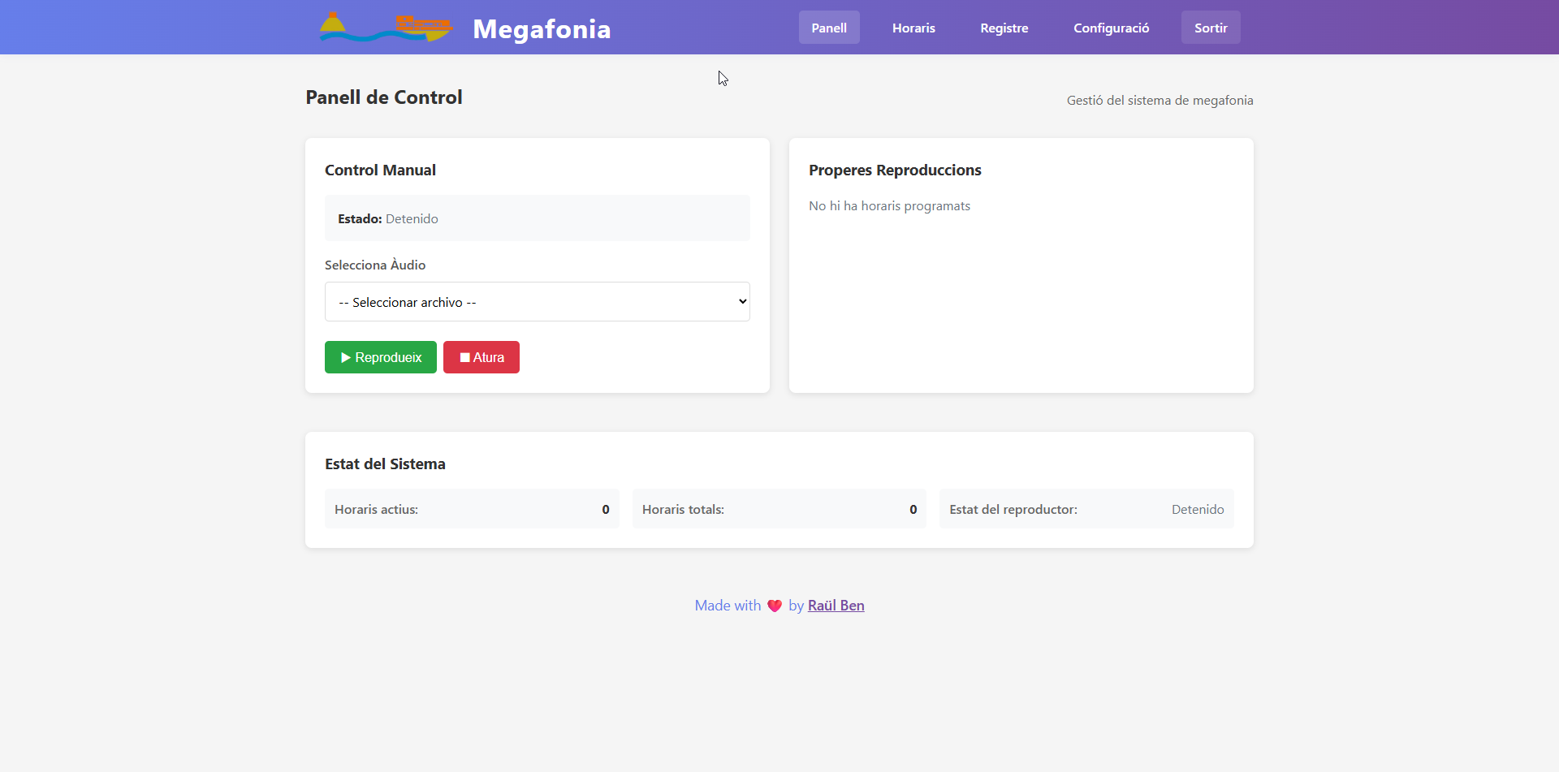Stop playback with the Atura button
Image resolution: width=1559 pixels, height=772 pixels.
482,357
